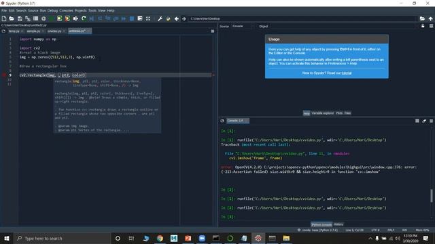This screenshot has height=244, width=435.
Task: Open the Run menu
Action: pos(43,11)
